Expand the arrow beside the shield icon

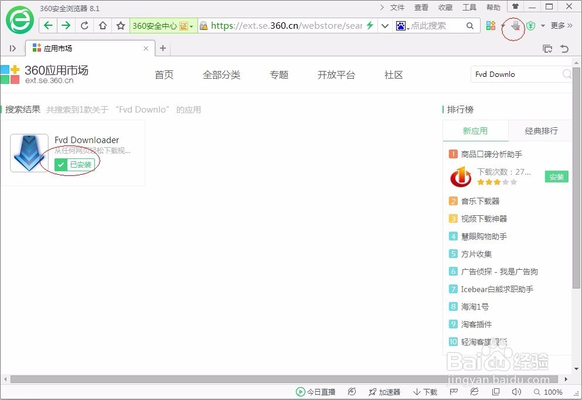(x=543, y=26)
